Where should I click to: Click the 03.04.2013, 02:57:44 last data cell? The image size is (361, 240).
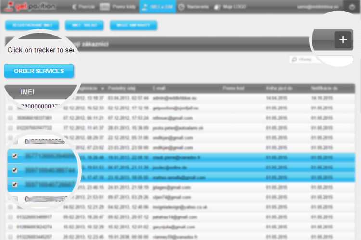point(128,98)
